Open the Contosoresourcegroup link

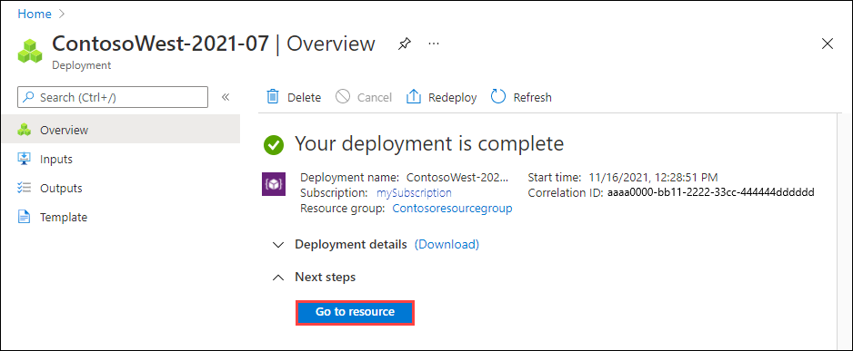tap(452, 209)
